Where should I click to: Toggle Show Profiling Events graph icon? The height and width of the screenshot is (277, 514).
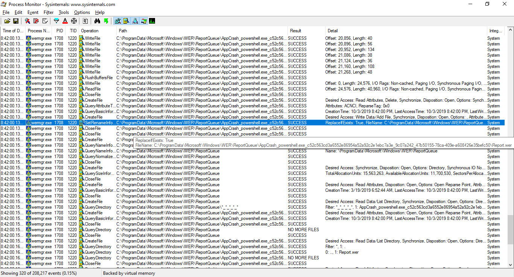[x=152, y=21]
